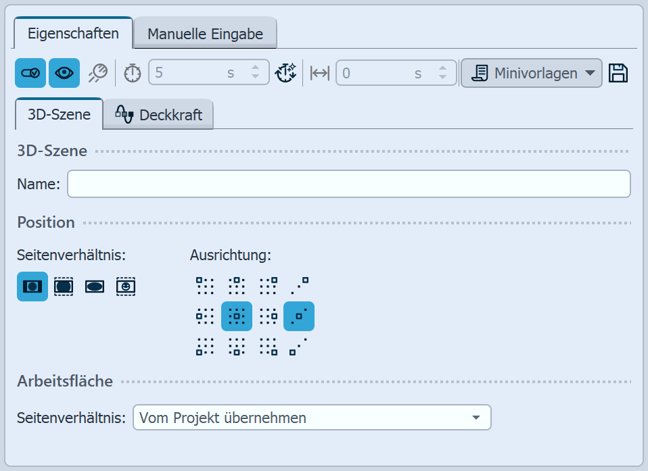Open the Deckkraft tab

tap(158, 115)
